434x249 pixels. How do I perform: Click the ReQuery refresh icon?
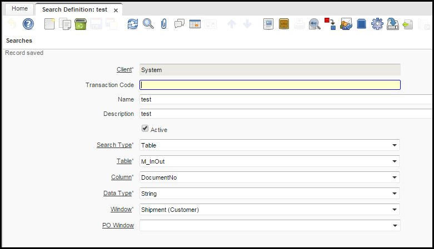click(133, 24)
